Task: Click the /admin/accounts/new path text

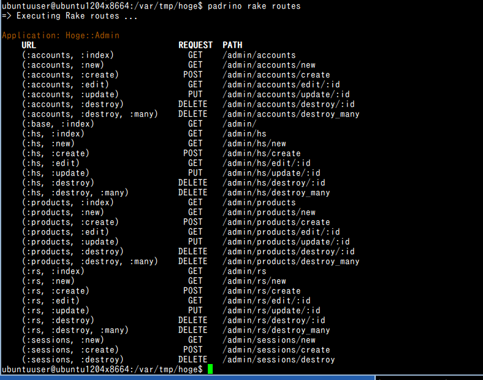Action: point(269,65)
